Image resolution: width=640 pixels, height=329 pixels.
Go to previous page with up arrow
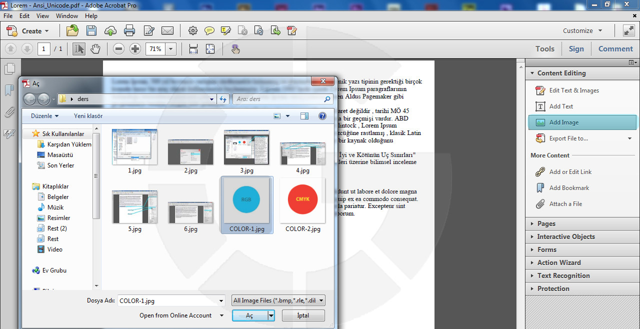11,48
